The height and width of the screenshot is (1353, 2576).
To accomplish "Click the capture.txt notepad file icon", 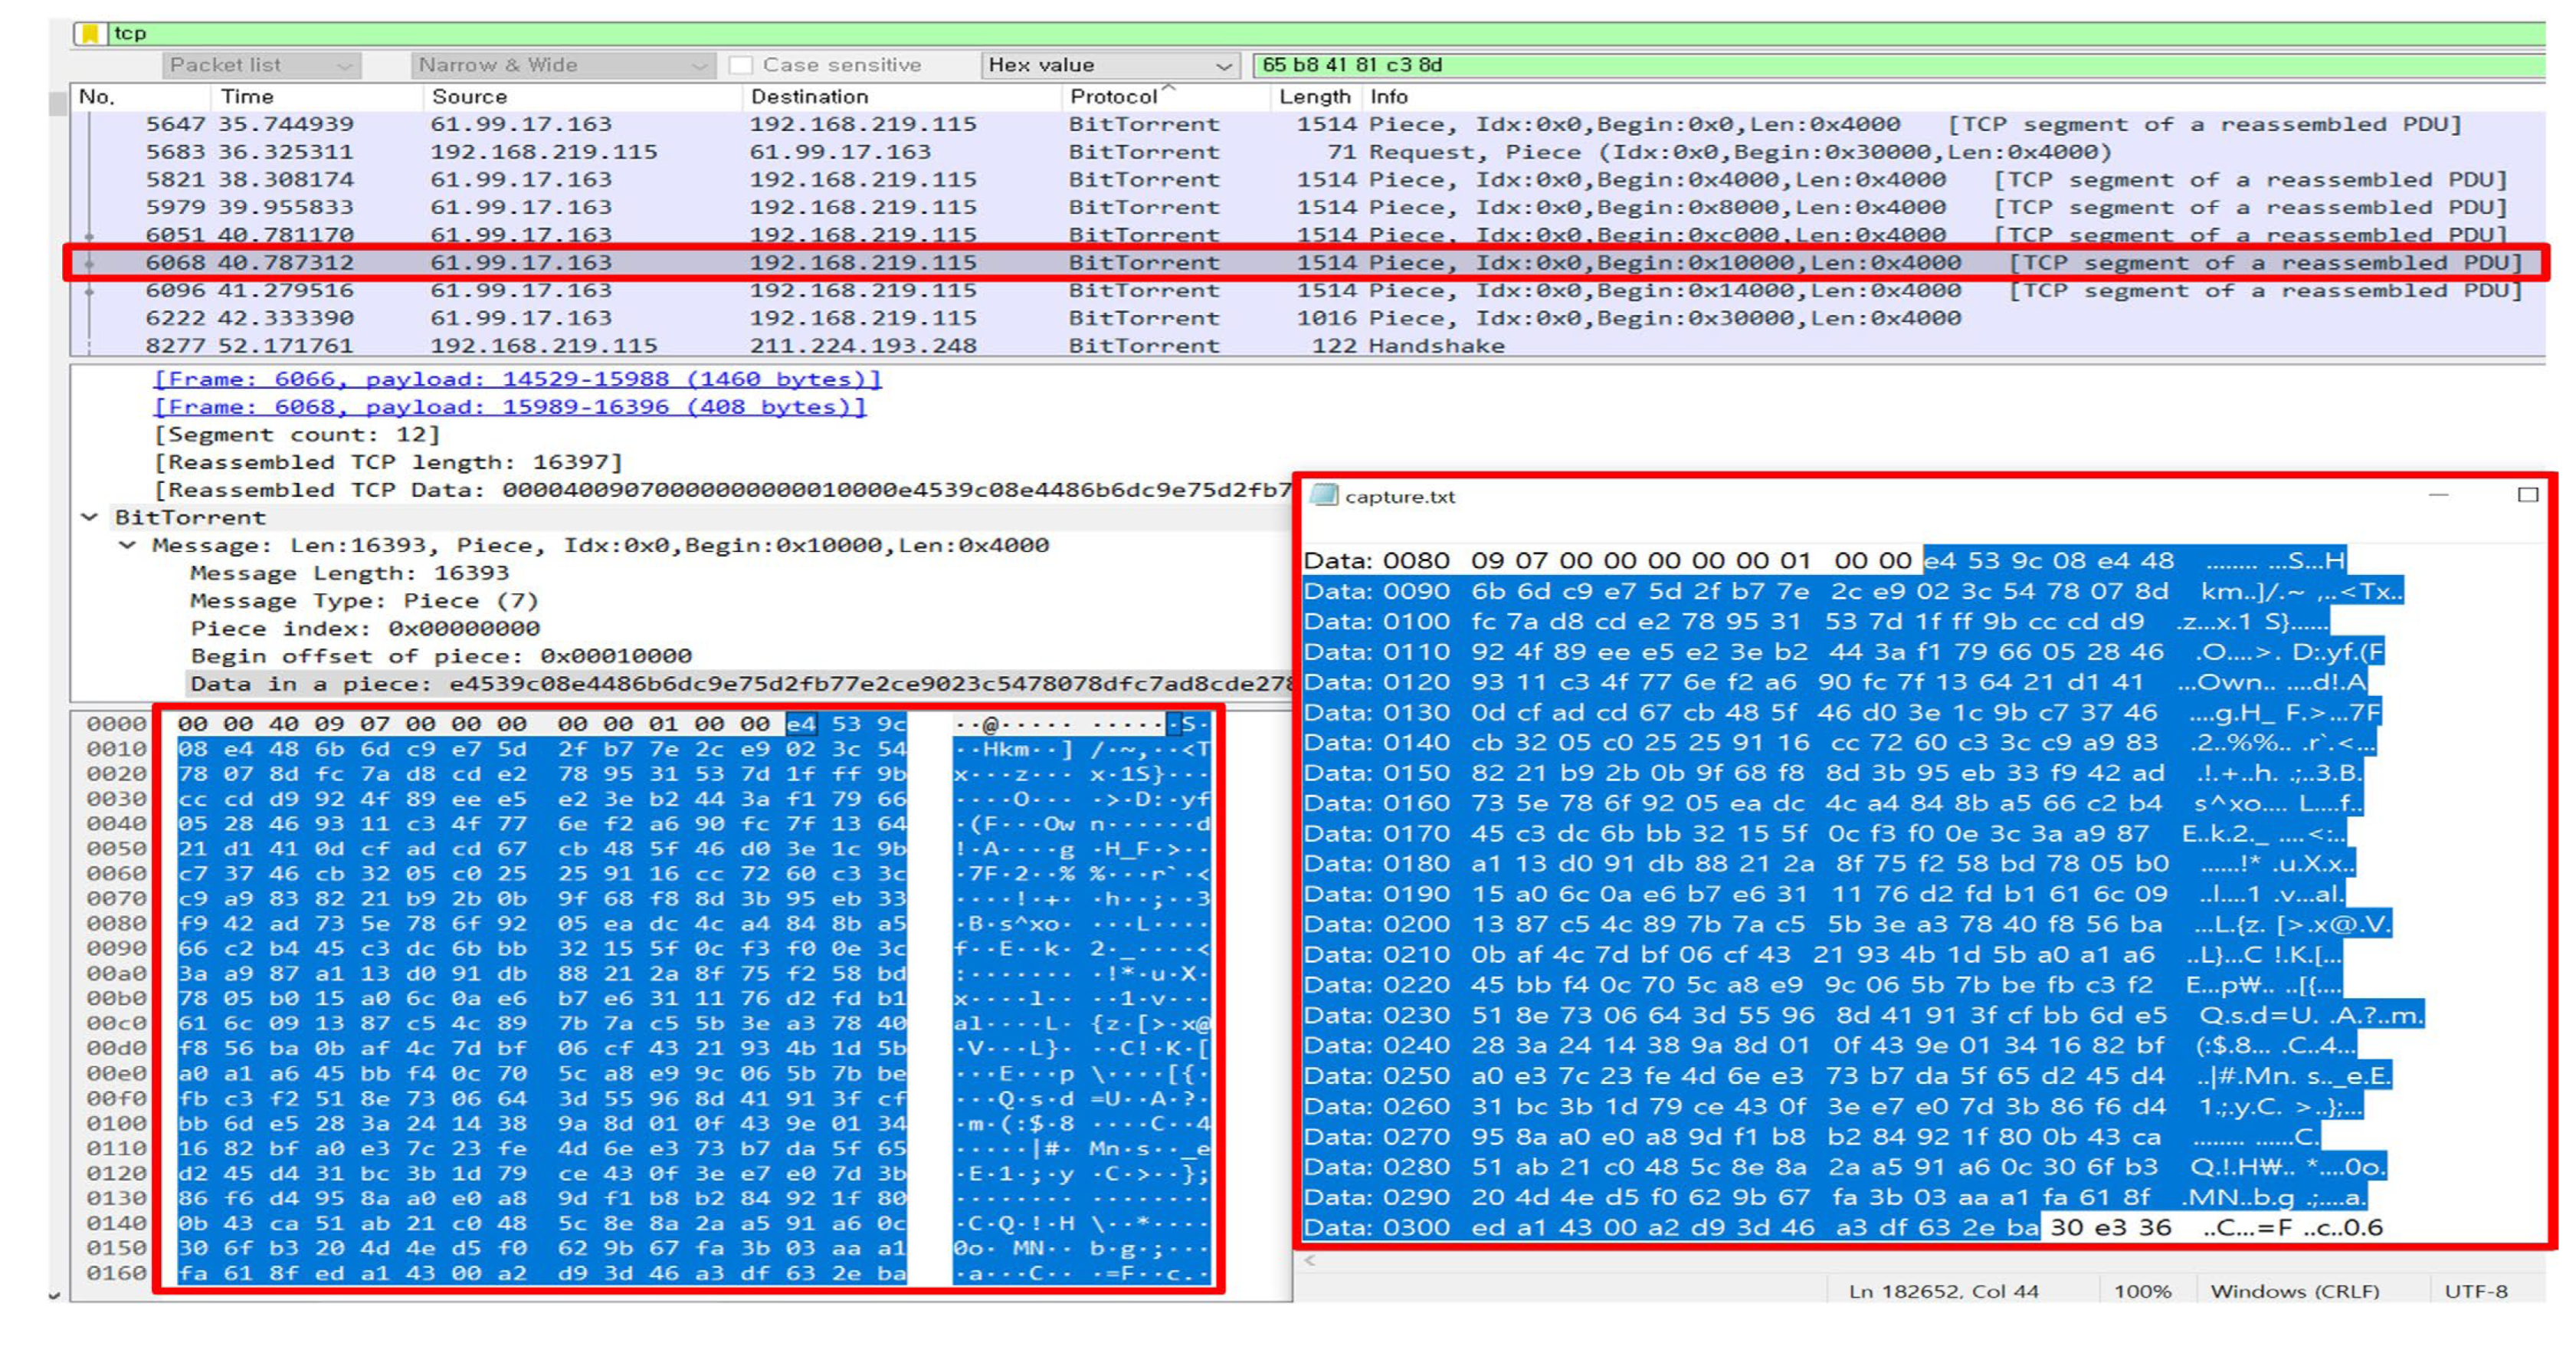I will click(1323, 495).
